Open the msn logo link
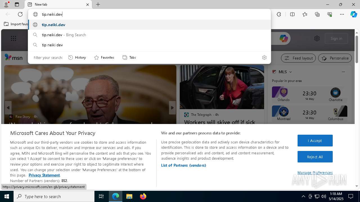360x202 pixels. click(x=13, y=58)
